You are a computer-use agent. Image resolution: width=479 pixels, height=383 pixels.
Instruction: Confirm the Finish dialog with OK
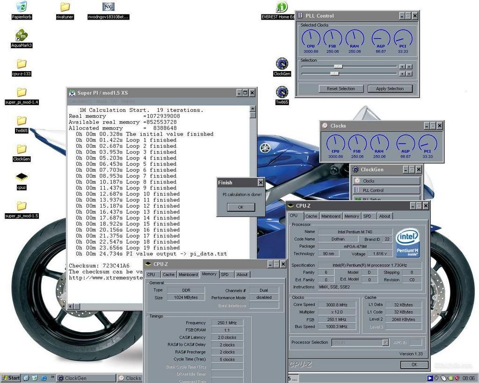tap(241, 207)
